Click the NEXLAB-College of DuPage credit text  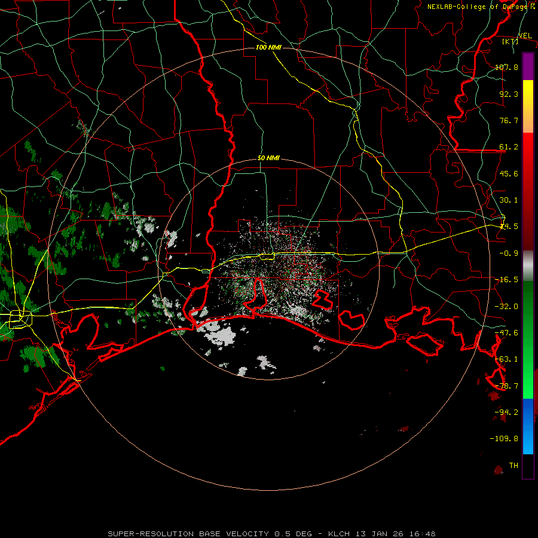481,7
